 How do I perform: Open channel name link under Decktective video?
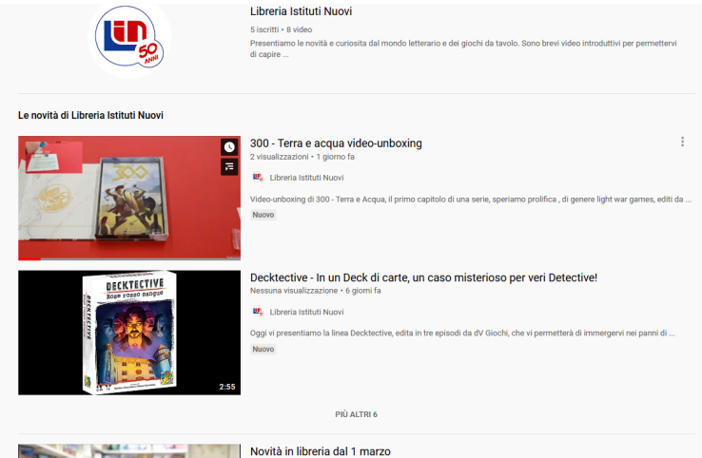(x=306, y=312)
